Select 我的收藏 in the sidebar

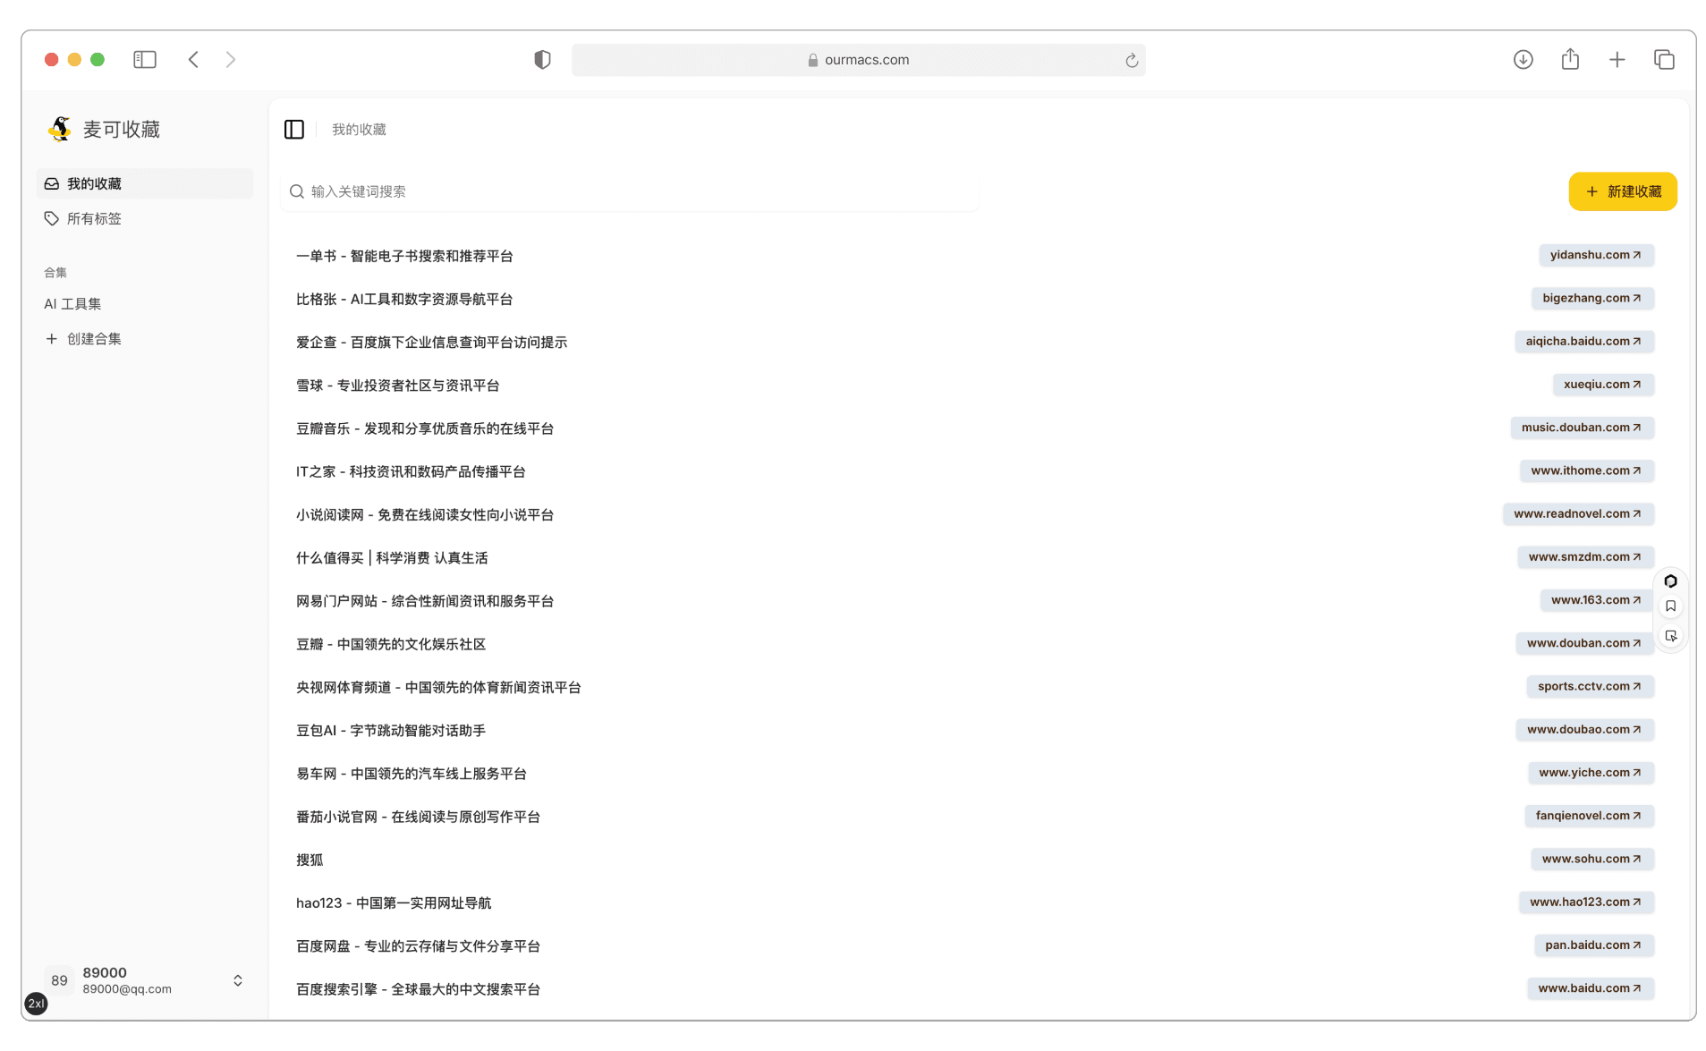(x=145, y=183)
